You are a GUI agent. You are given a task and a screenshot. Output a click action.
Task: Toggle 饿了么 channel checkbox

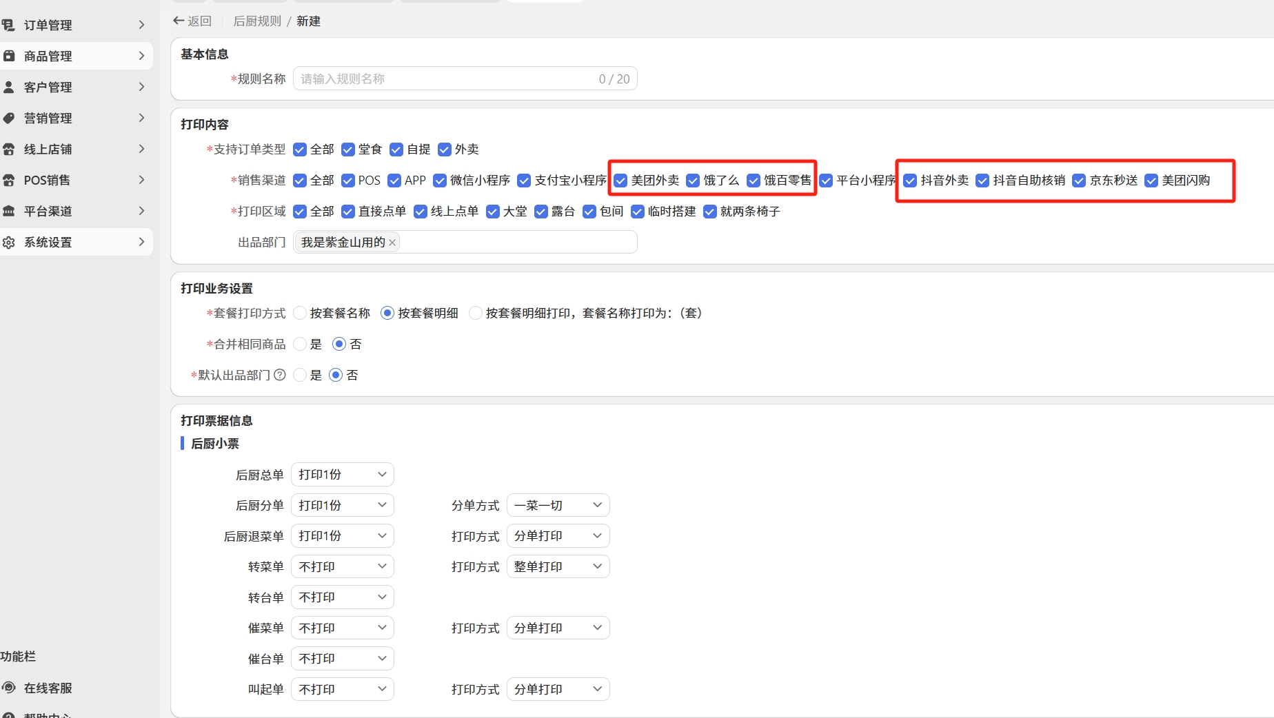pyautogui.click(x=693, y=181)
